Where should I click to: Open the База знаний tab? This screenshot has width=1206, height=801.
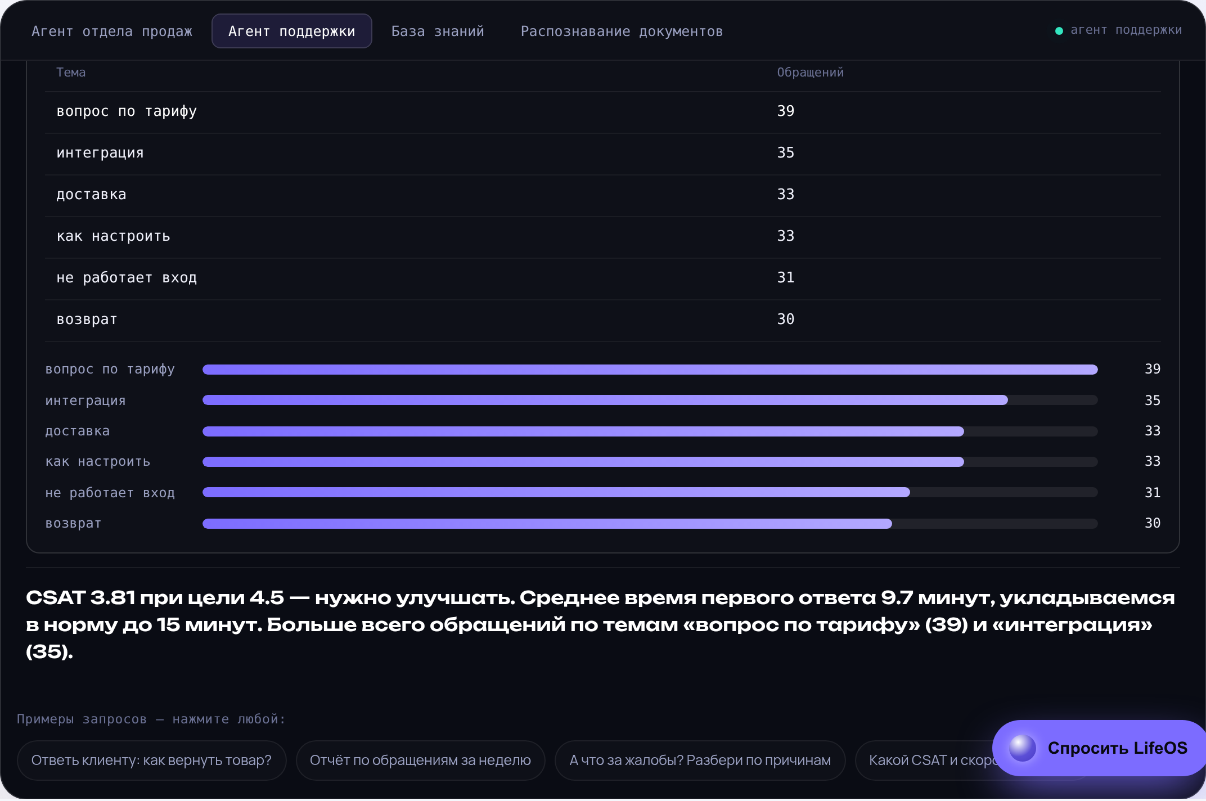point(438,31)
